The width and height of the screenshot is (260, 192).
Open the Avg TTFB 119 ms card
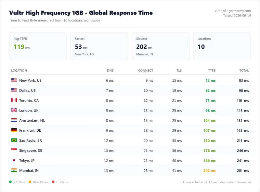(x=38, y=46)
